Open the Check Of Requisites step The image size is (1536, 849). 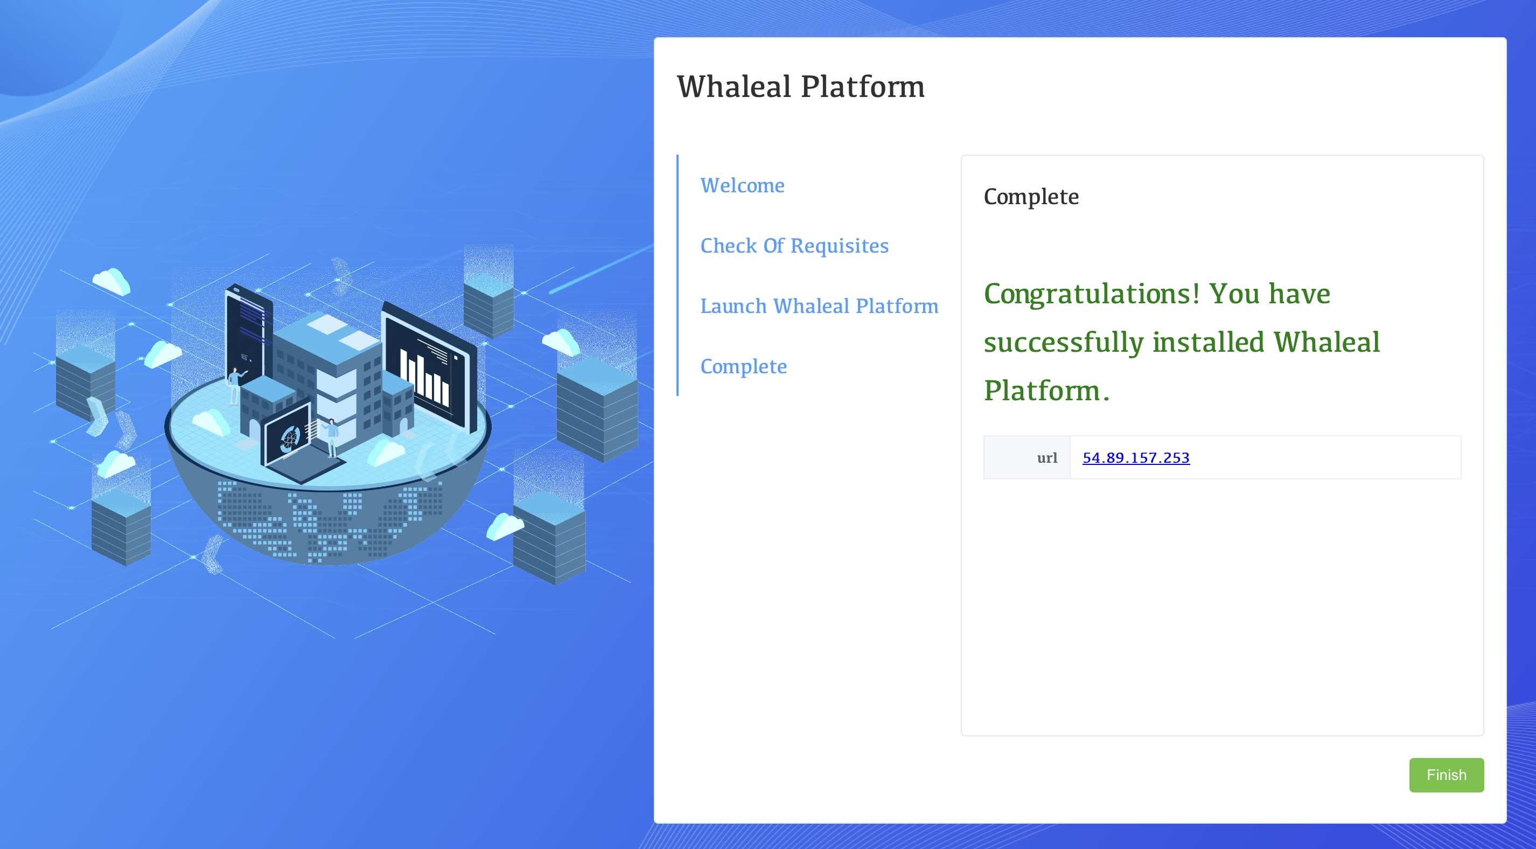pos(794,246)
